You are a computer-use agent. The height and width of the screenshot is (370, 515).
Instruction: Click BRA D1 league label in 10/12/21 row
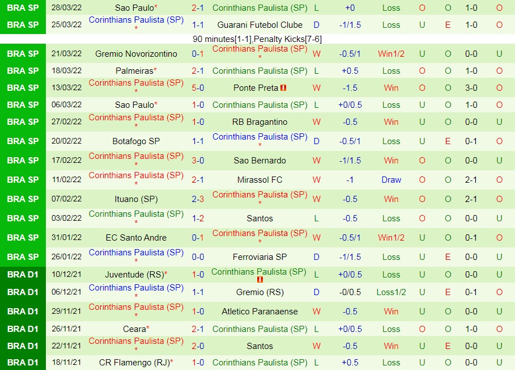pos(23,274)
